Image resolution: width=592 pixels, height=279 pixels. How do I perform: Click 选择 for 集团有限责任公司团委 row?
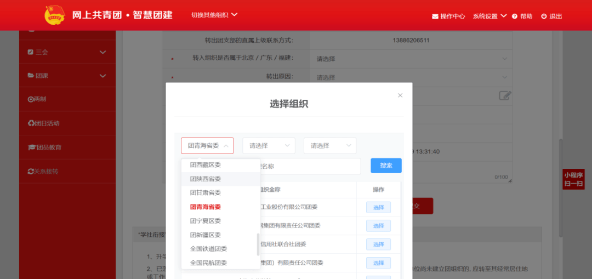(378, 226)
